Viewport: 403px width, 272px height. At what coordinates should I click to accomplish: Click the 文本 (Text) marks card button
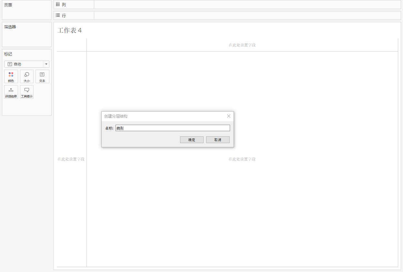click(42, 76)
